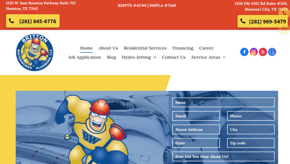Click the State input field
The image size is (290, 164).
click(196, 143)
